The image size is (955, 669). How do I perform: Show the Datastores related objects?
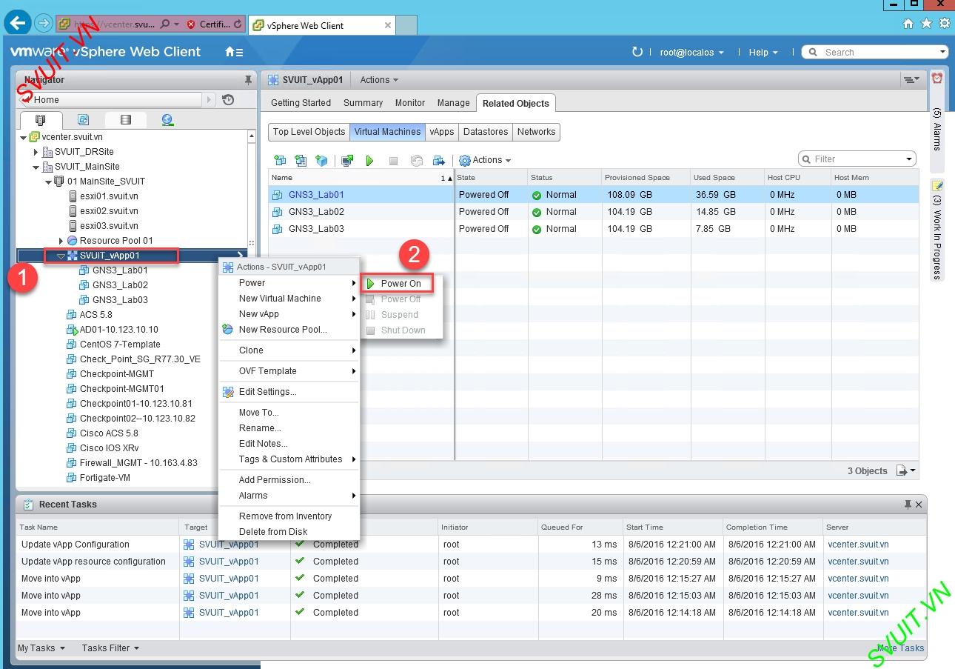tap(486, 132)
